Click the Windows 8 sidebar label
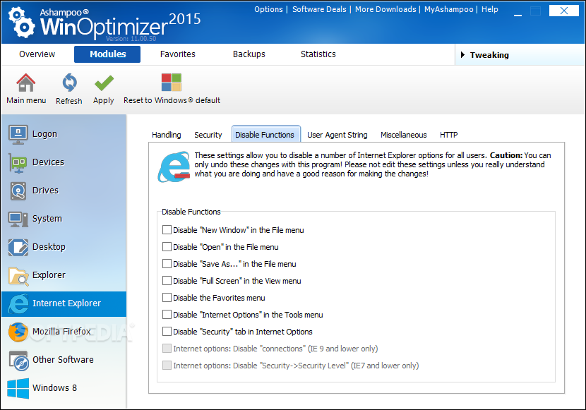The width and height of the screenshot is (586, 410). click(54, 387)
